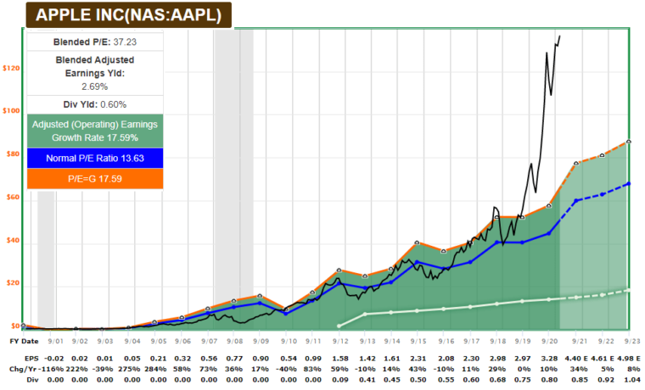Image resolution: width=645 pixels, height=390 pixels.
Task: Click dividend value 0.09
Action: (340, 380)
